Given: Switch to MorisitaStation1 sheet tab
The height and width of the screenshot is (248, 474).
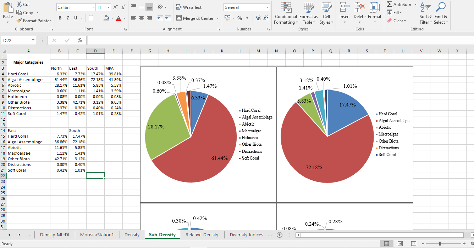Looking at the screenshot, I should click(97, 235).
